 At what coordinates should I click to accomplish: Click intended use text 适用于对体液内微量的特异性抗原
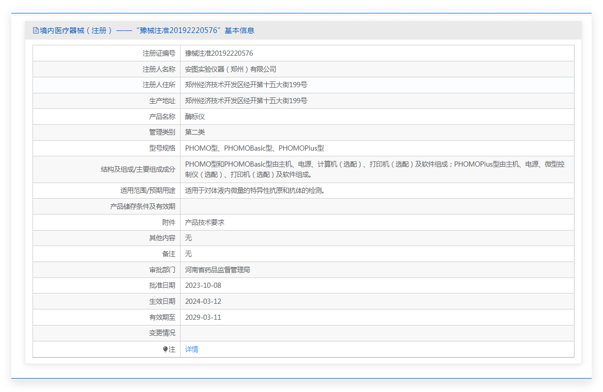coord(255,190)
